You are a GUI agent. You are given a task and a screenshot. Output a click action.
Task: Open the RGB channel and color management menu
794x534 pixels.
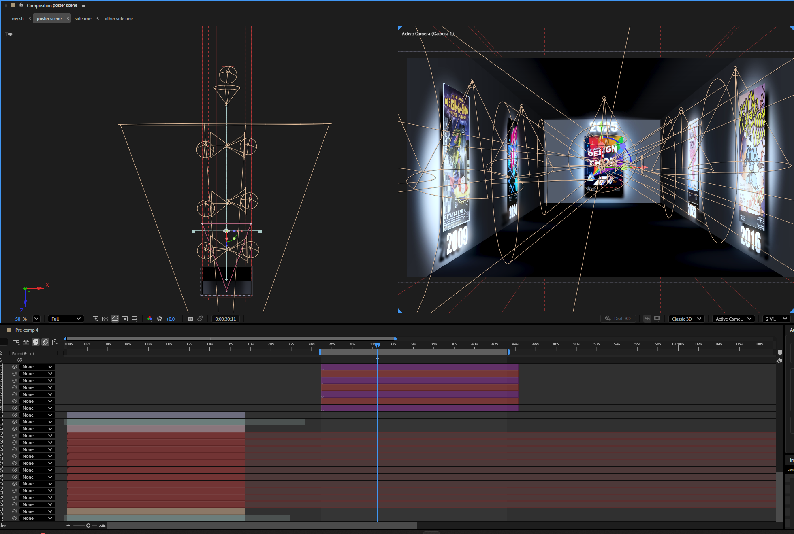pos(150,319)
